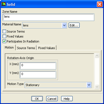
Task: Click the Zone Name input field
Action: point(48,17)
